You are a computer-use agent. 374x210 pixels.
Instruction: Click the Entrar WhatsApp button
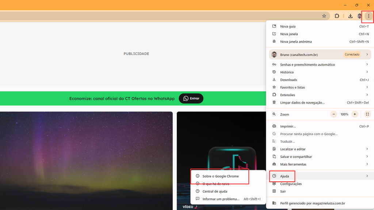click(x=191, y=98)
